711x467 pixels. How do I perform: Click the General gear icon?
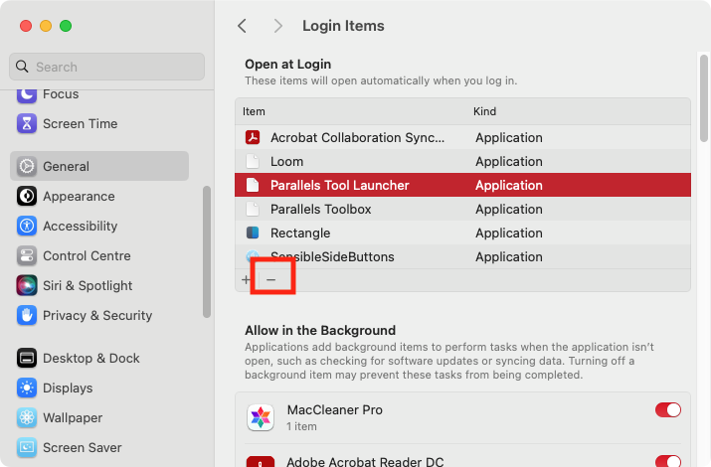27,166
